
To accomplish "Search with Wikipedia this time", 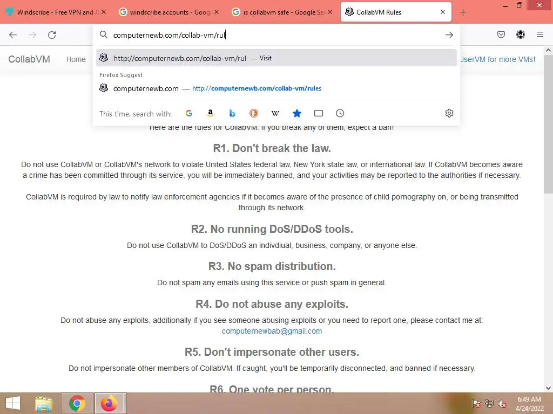I will coord(275,113).
